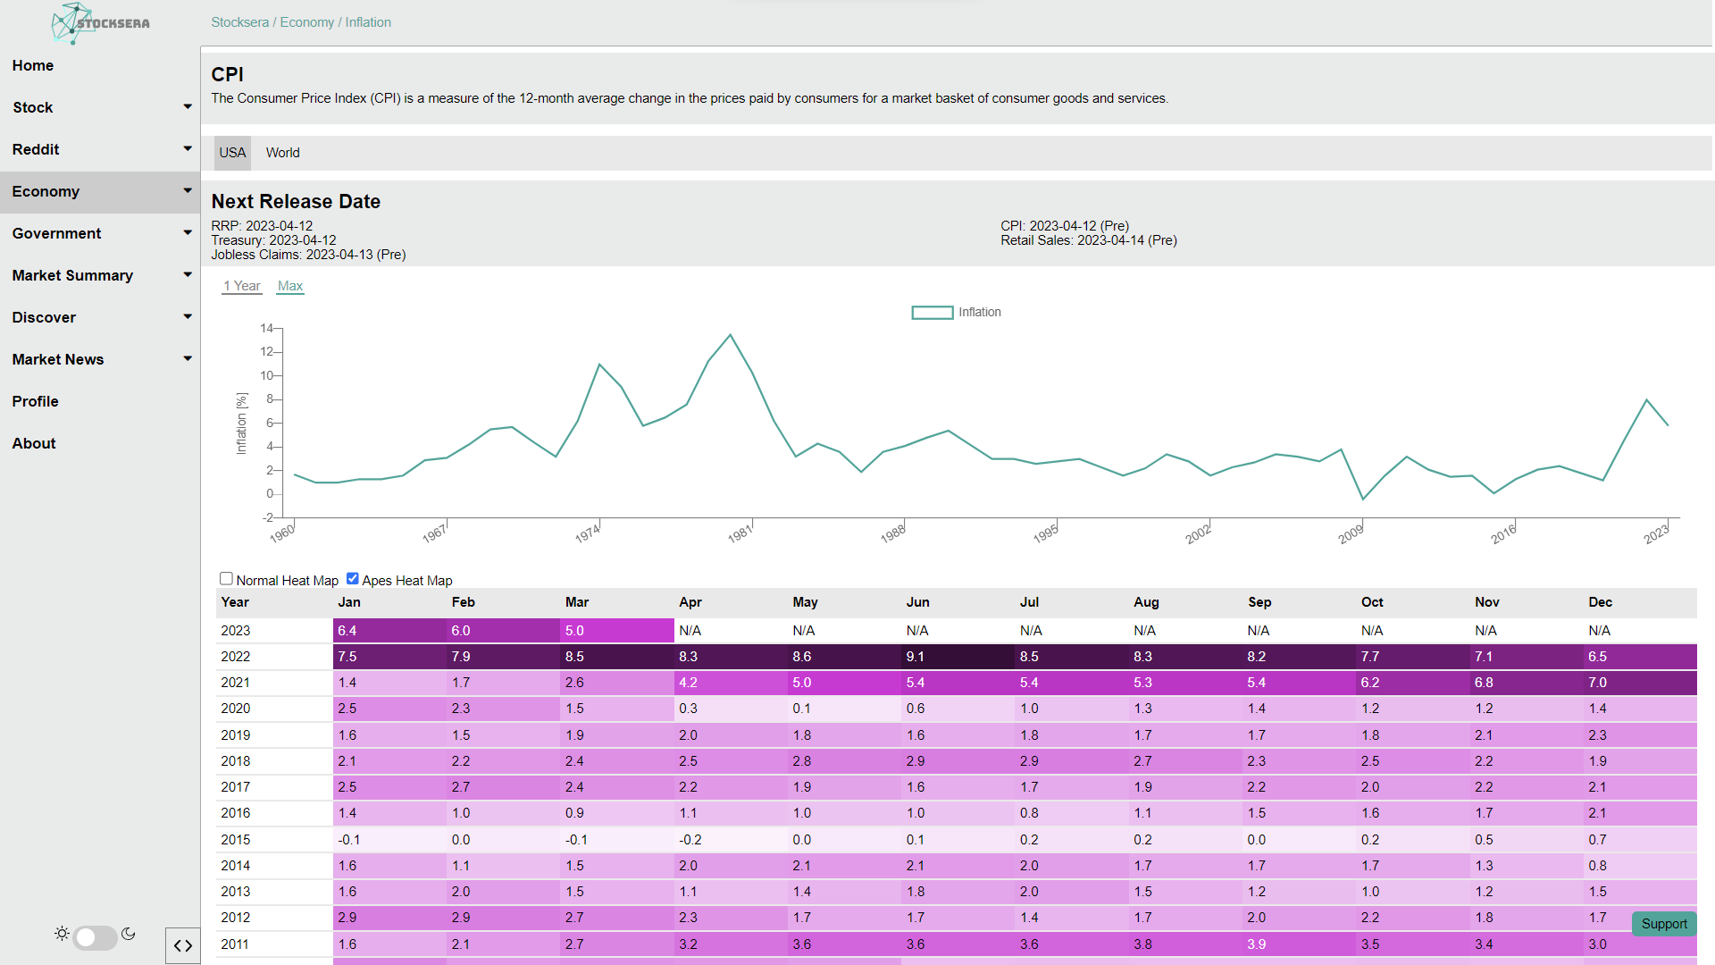1715x965 pixels.
Task: Expand the Market News dropdown arrow
Action: pos(188,359)
